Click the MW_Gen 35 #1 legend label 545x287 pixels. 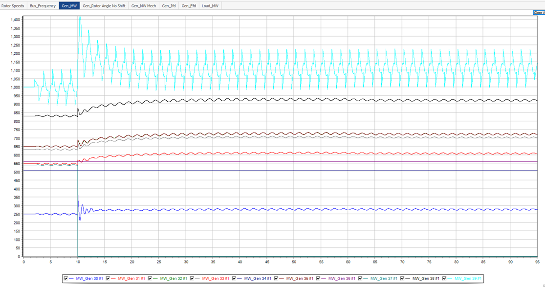coord(300,278)
